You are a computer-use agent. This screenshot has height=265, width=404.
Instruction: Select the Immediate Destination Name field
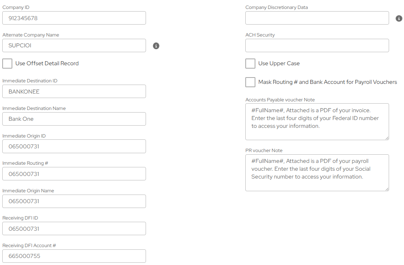74,119
